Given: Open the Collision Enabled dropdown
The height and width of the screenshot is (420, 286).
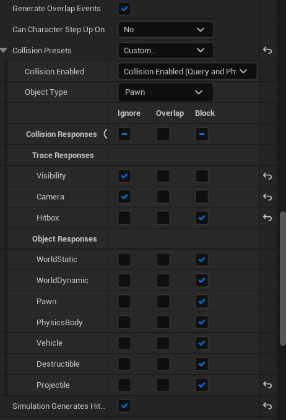Looking at the screenshot, I should click(188, 71).
